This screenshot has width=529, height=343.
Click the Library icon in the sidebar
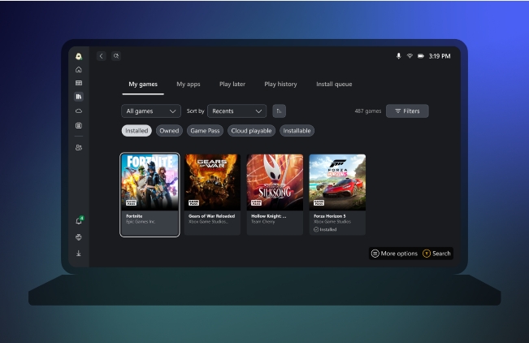point(79,97)
